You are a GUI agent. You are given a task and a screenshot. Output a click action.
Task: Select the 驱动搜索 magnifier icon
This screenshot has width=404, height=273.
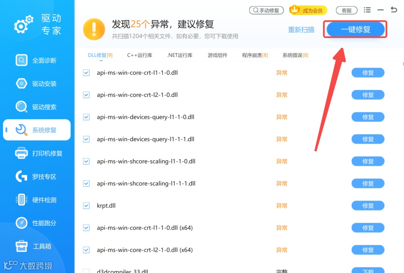[x=21, y=107]
